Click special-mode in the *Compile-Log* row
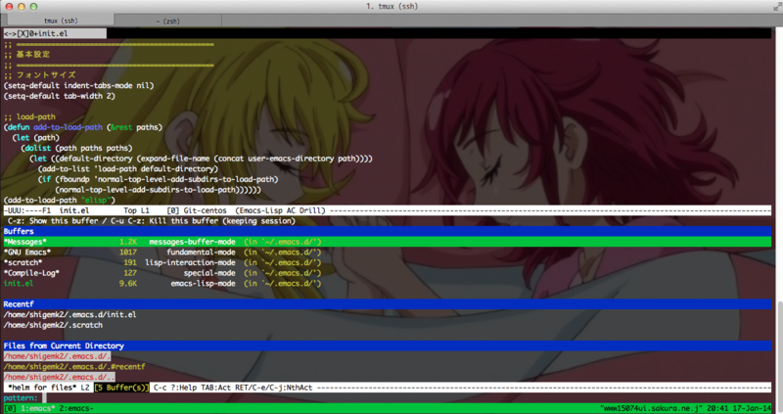Viewport: 783px width, 414px height. 209,273
